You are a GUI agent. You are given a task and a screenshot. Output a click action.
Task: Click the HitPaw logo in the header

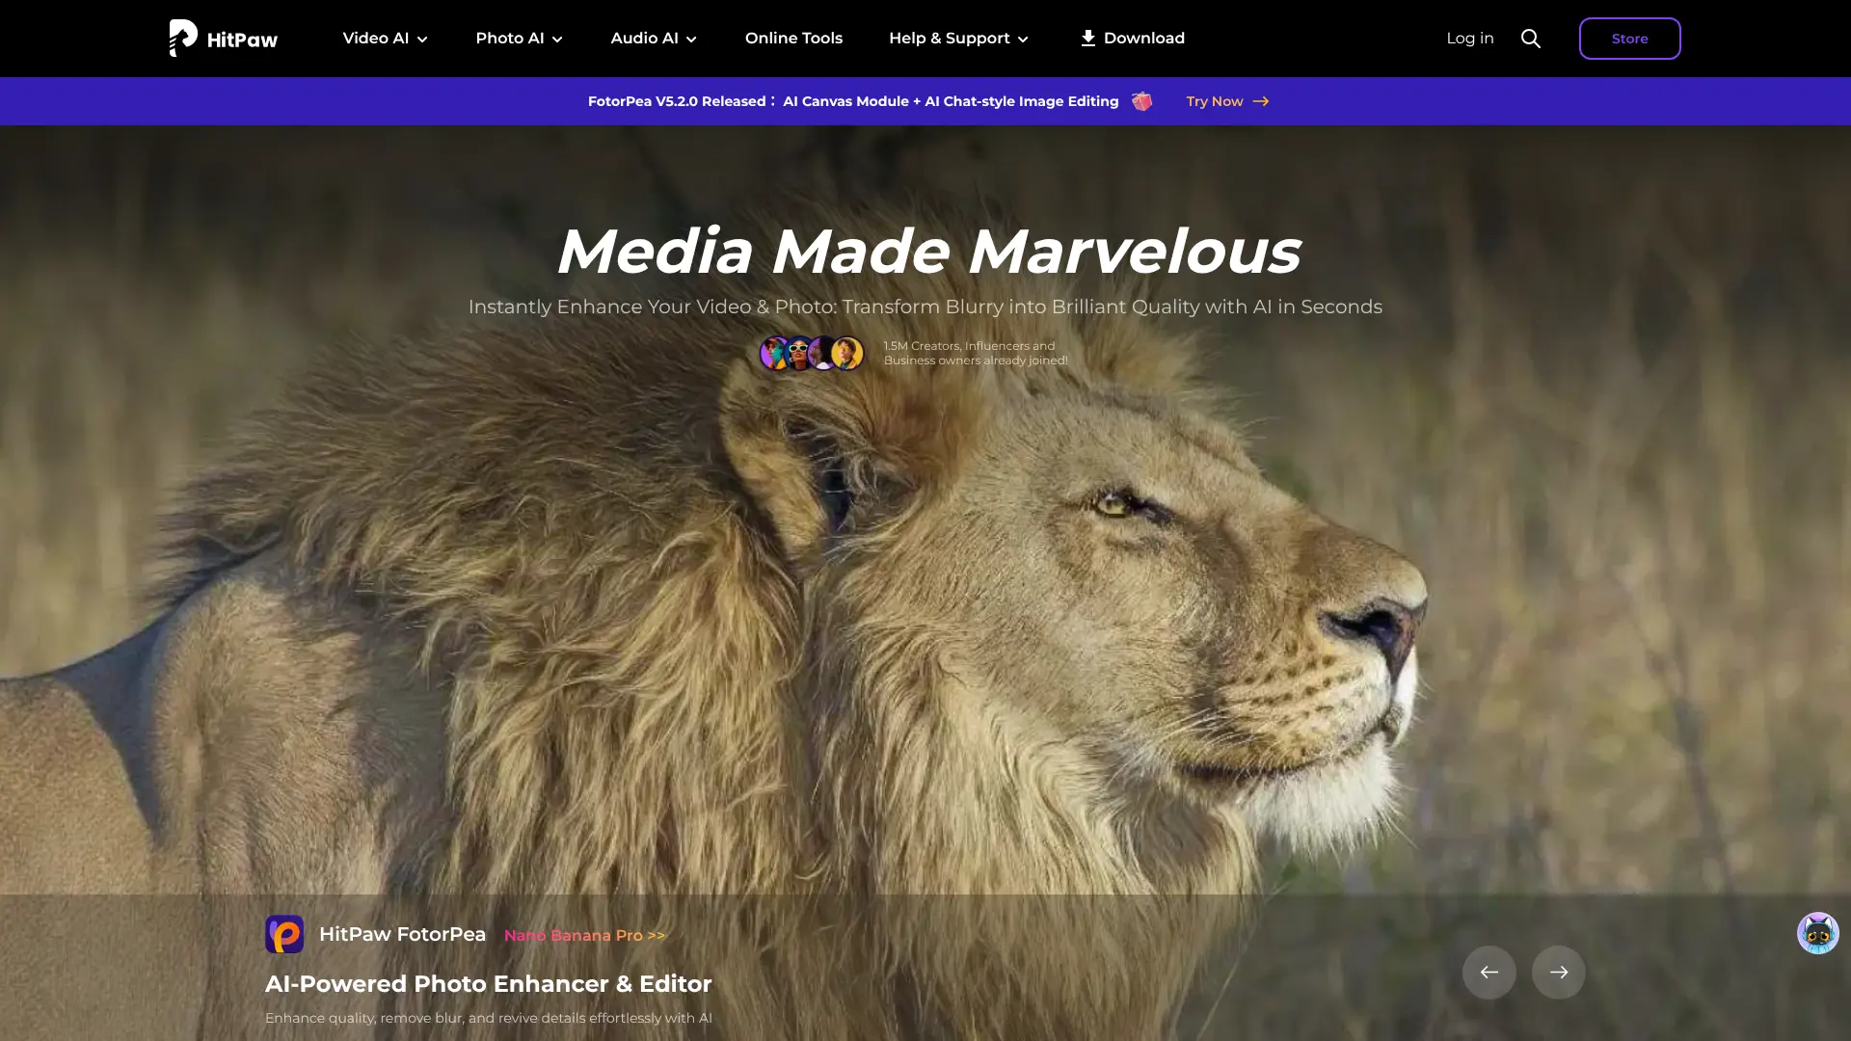pos(224,39)
